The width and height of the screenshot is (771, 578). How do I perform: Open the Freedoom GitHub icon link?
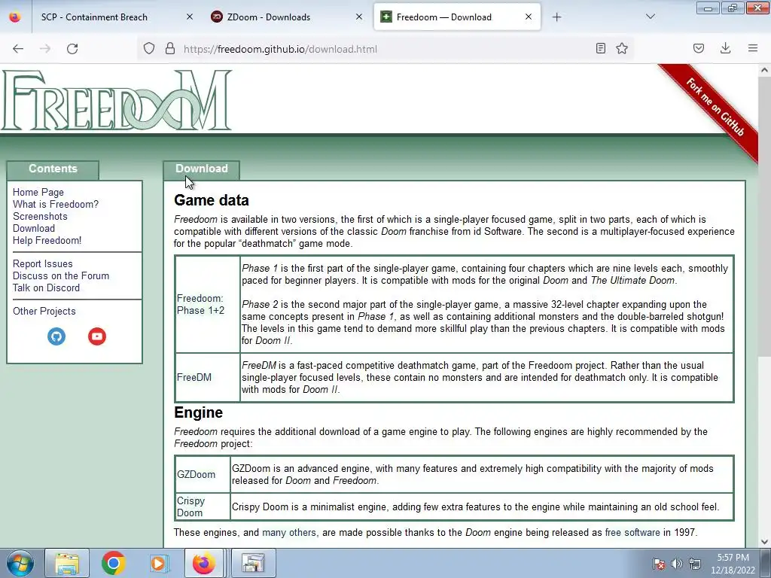pyautogui.click(x=56, y=336)
